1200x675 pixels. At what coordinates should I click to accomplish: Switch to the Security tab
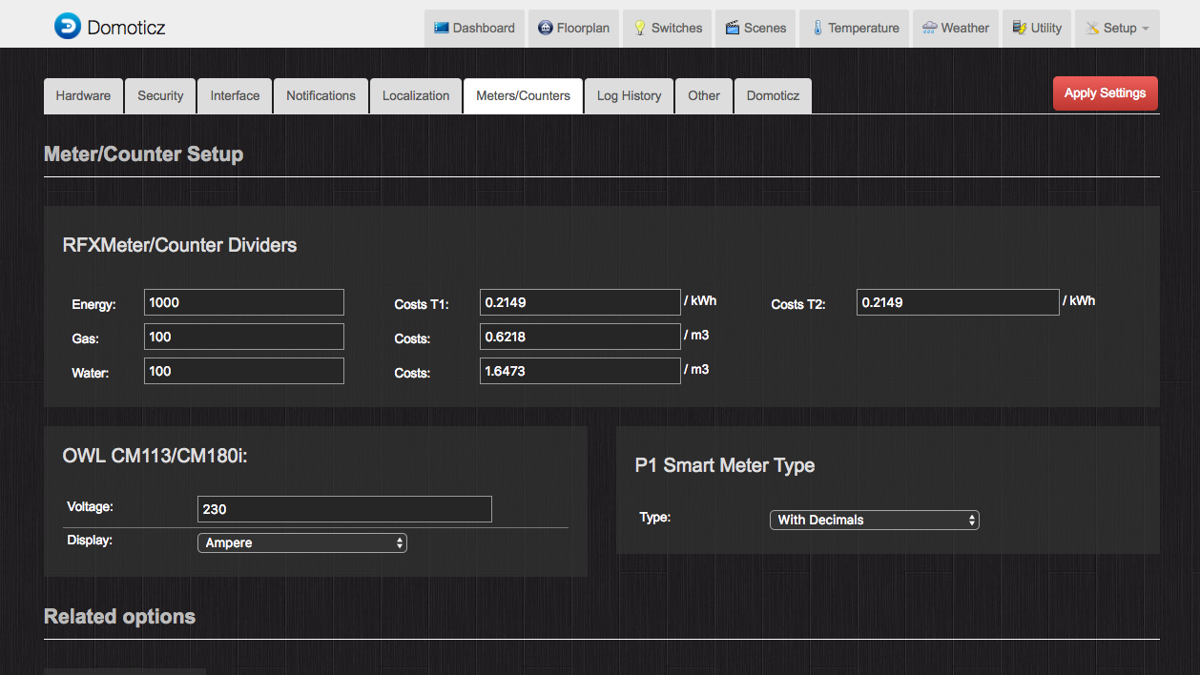[x=160, y=95]
